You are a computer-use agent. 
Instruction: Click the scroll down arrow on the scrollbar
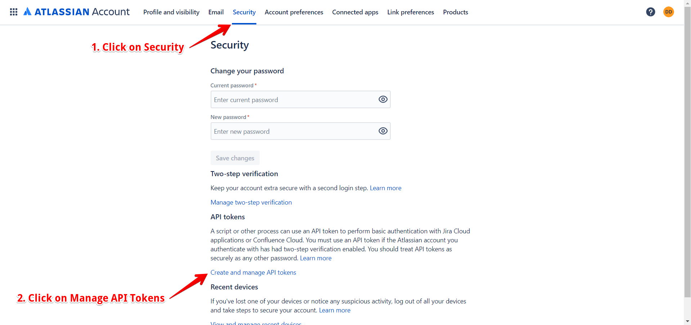pyautogui.click(x=687, y=322)
